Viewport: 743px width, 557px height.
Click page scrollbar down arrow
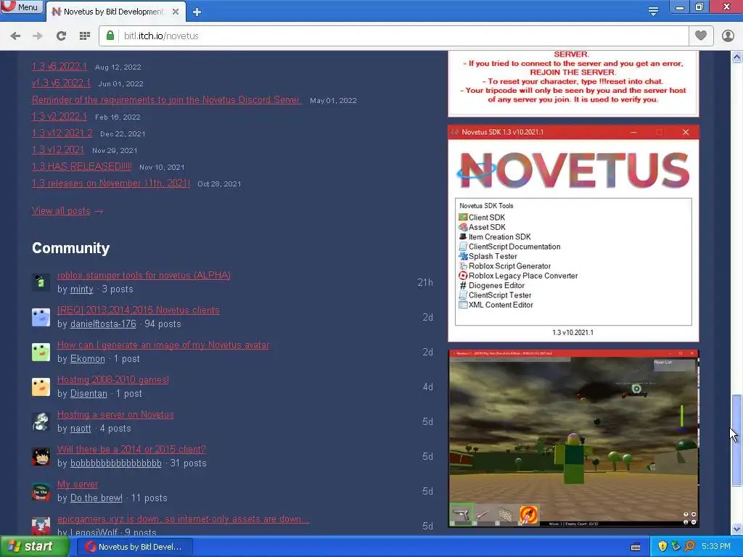tap(736, 529)
